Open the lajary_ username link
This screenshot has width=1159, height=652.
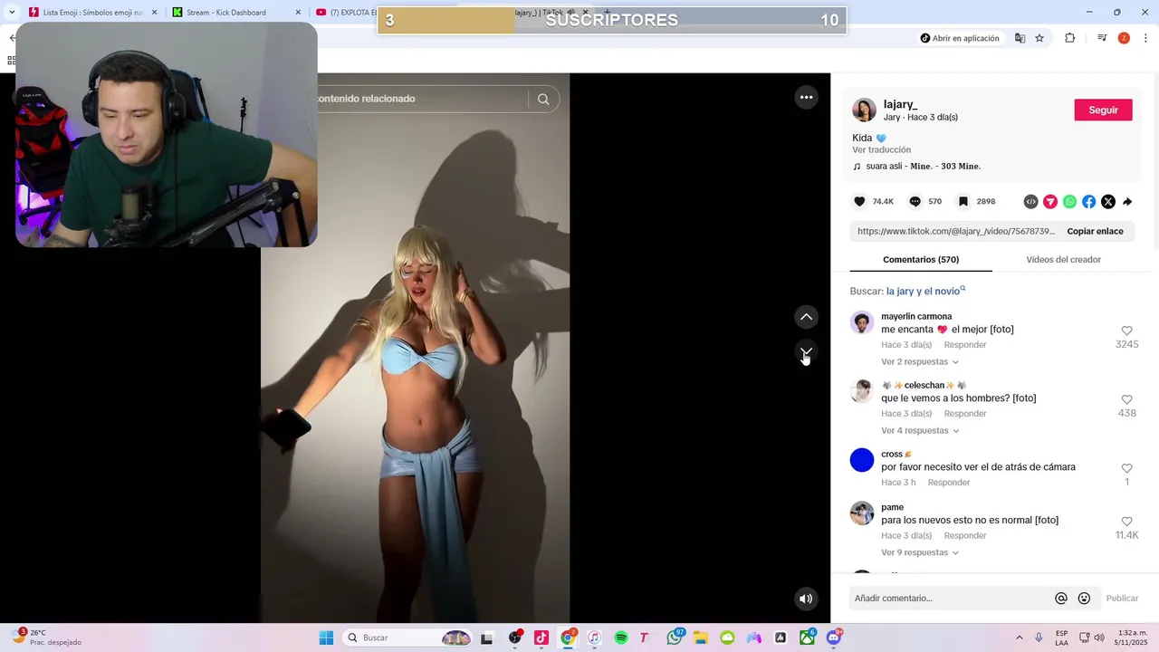(901, 104)
